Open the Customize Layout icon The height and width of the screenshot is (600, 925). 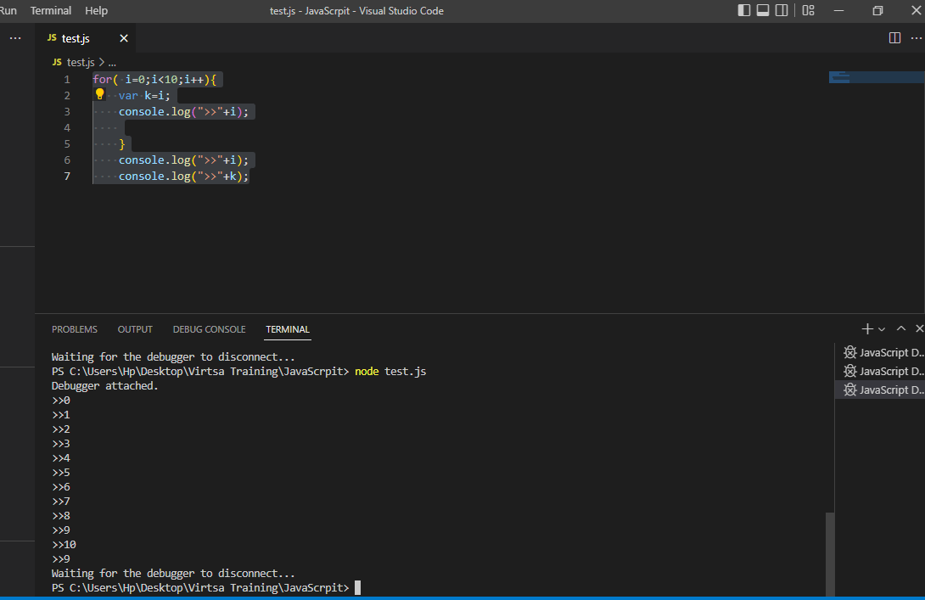807,10
